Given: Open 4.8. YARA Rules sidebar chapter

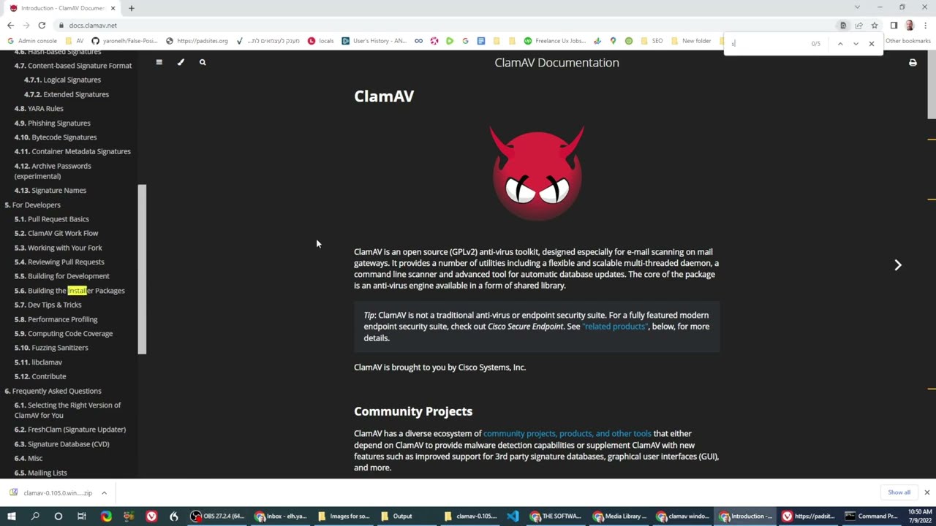Looking at the screenshot, I should pyautogui.click(x=39, y=109).
